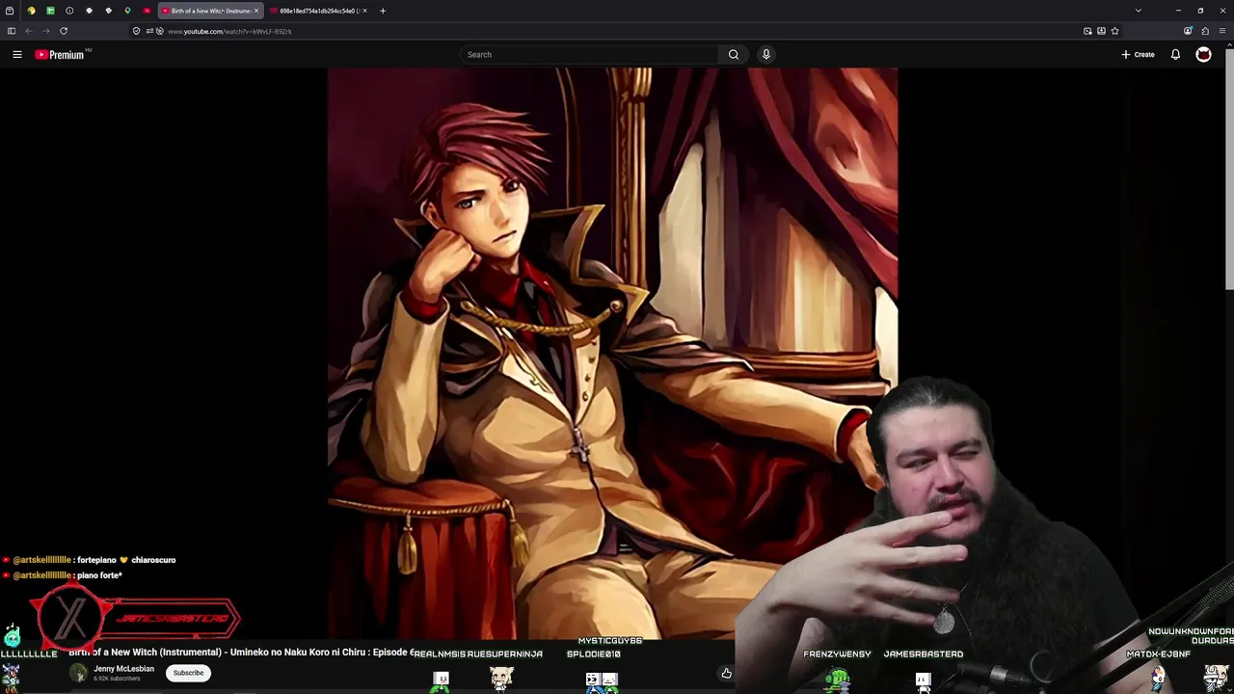Open a new browser tab
The image size is (1234, 694).
point(383,11)
